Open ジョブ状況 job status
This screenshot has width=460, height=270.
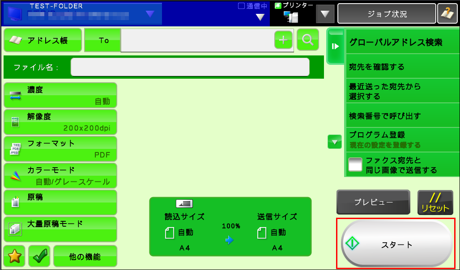tap(387, 14)
